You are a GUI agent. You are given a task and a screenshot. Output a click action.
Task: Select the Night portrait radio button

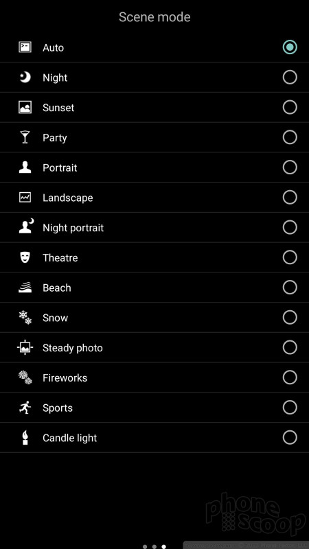pyautogui.click(x=290, y=228)
